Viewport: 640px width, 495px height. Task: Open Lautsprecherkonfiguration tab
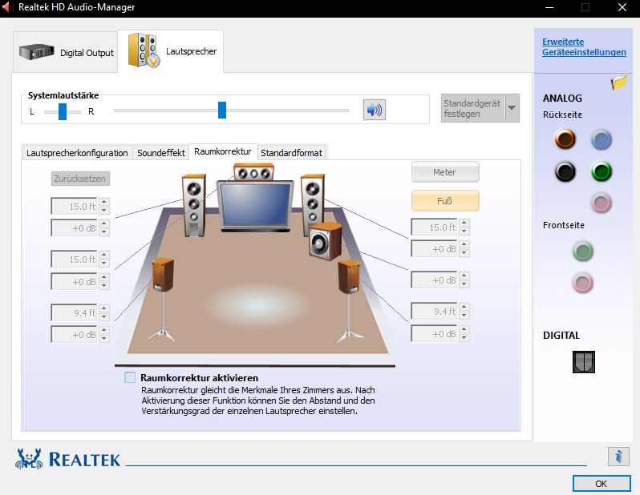click(77, 153)
